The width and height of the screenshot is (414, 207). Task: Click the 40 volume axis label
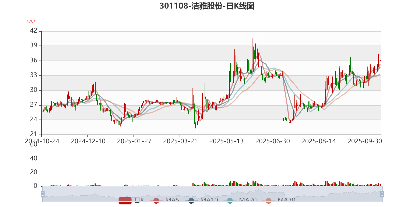coord(34,158)
